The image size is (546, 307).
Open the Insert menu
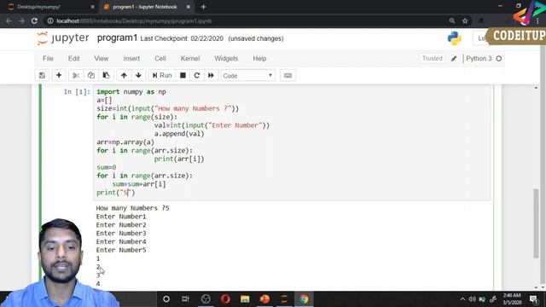[x=131, y=59]
